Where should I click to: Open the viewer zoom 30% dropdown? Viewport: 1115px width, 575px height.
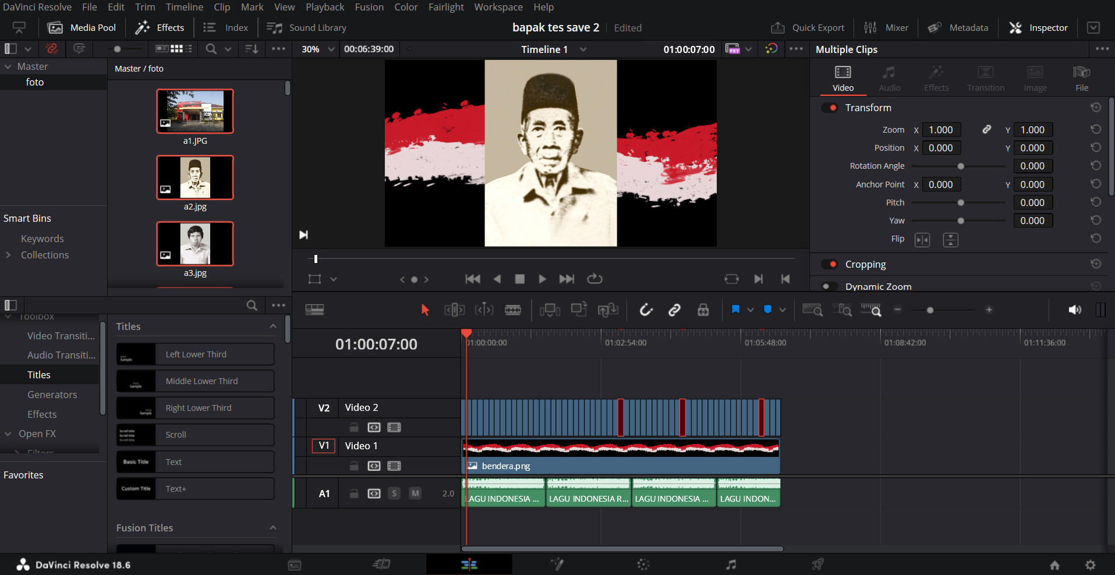click(x=317, y=49)
